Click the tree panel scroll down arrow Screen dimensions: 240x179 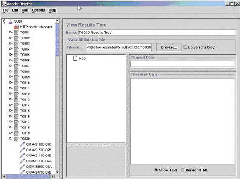pos(57,172)
